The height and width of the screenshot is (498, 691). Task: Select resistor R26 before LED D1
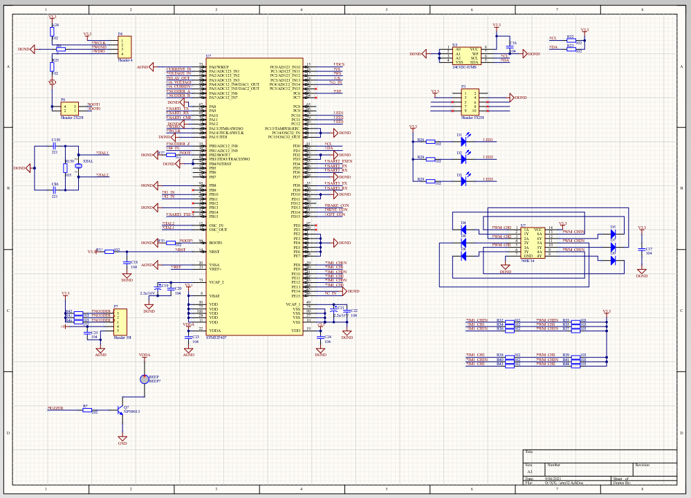tap(430, 142)
